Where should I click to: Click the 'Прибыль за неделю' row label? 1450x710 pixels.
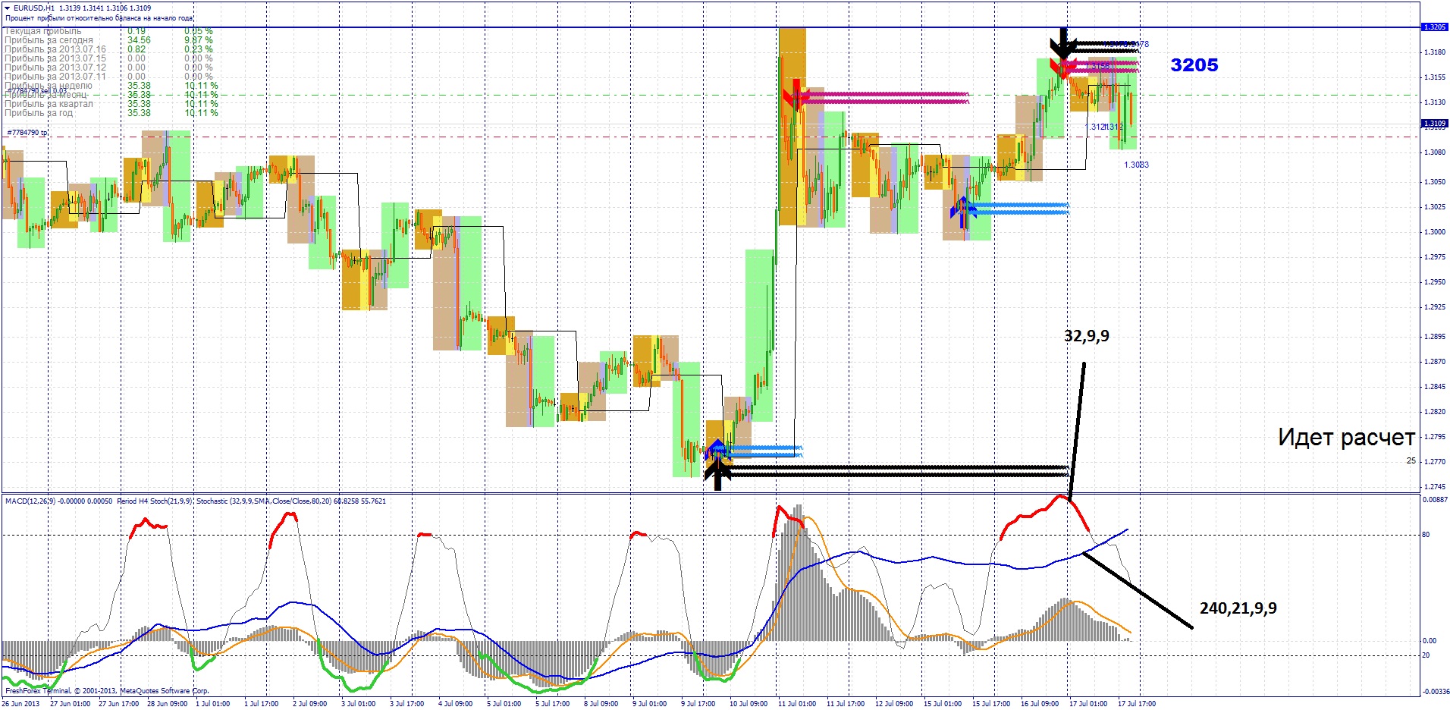pos(49,86)
